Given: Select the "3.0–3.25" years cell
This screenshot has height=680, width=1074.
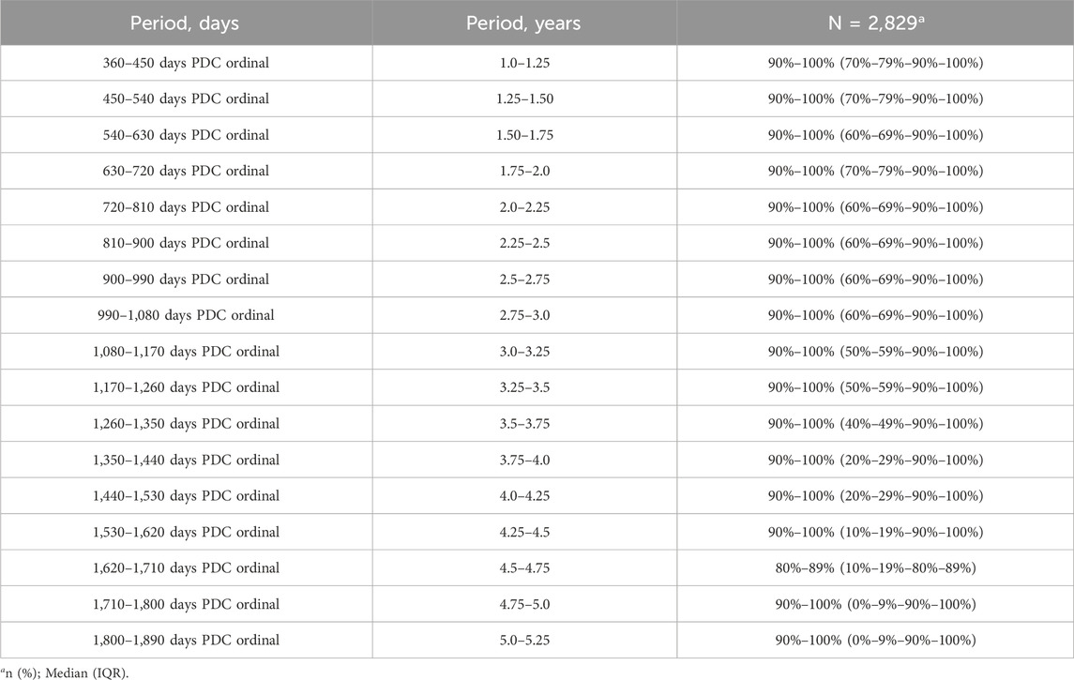Looking at the screenshot, I should click(x=523, y=352).
